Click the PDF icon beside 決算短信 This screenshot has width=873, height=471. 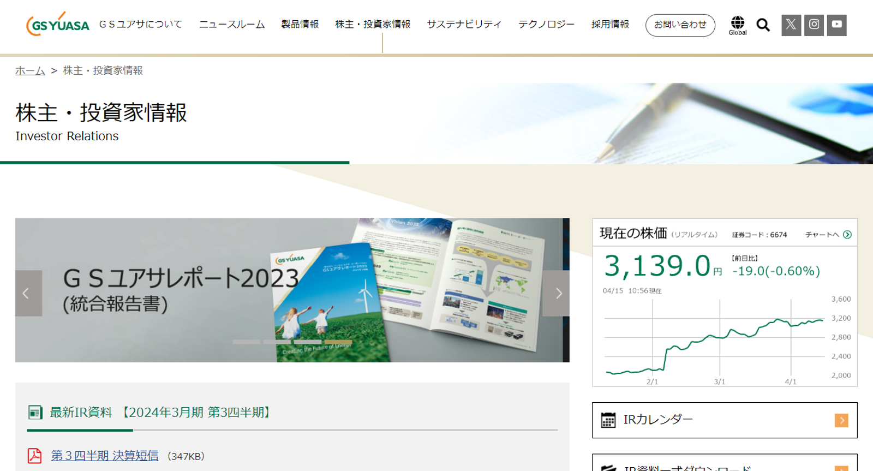pos(34,456)
